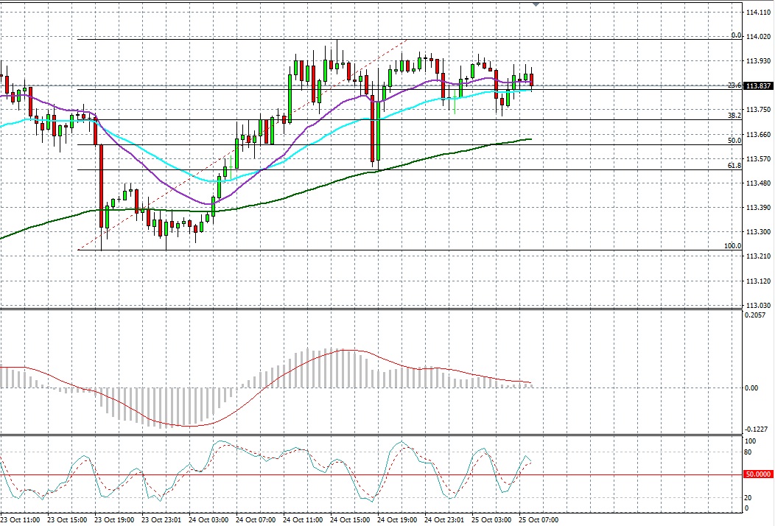Screen dimensions: 775x526
Task: Click the 23 Oct 11:00 time label
Action: pyautogui.click(x=21, y=520)
